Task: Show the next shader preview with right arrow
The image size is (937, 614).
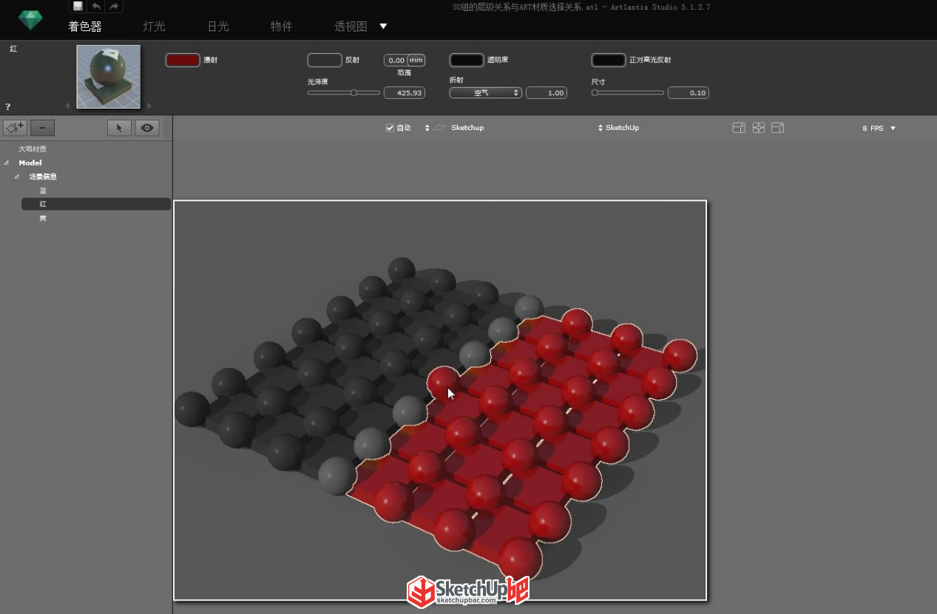Action: coord(149,106)
